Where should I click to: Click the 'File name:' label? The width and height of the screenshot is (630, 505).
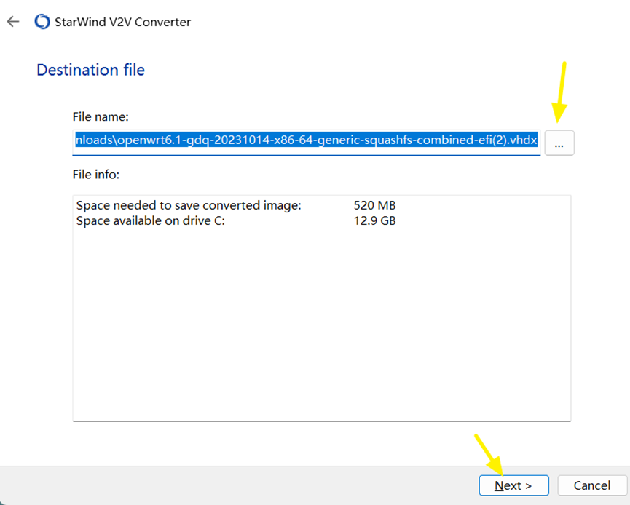(x=101, y=117)
